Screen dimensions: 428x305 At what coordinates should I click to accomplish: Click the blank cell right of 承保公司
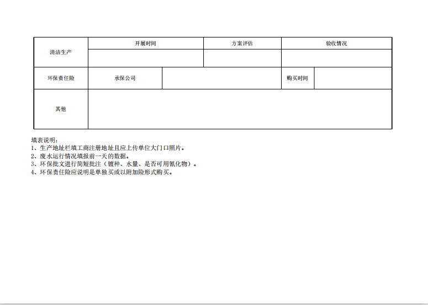pos(221,78)
